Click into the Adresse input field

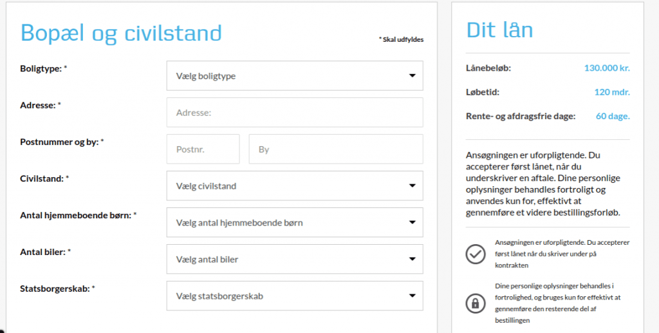(295, 112)
